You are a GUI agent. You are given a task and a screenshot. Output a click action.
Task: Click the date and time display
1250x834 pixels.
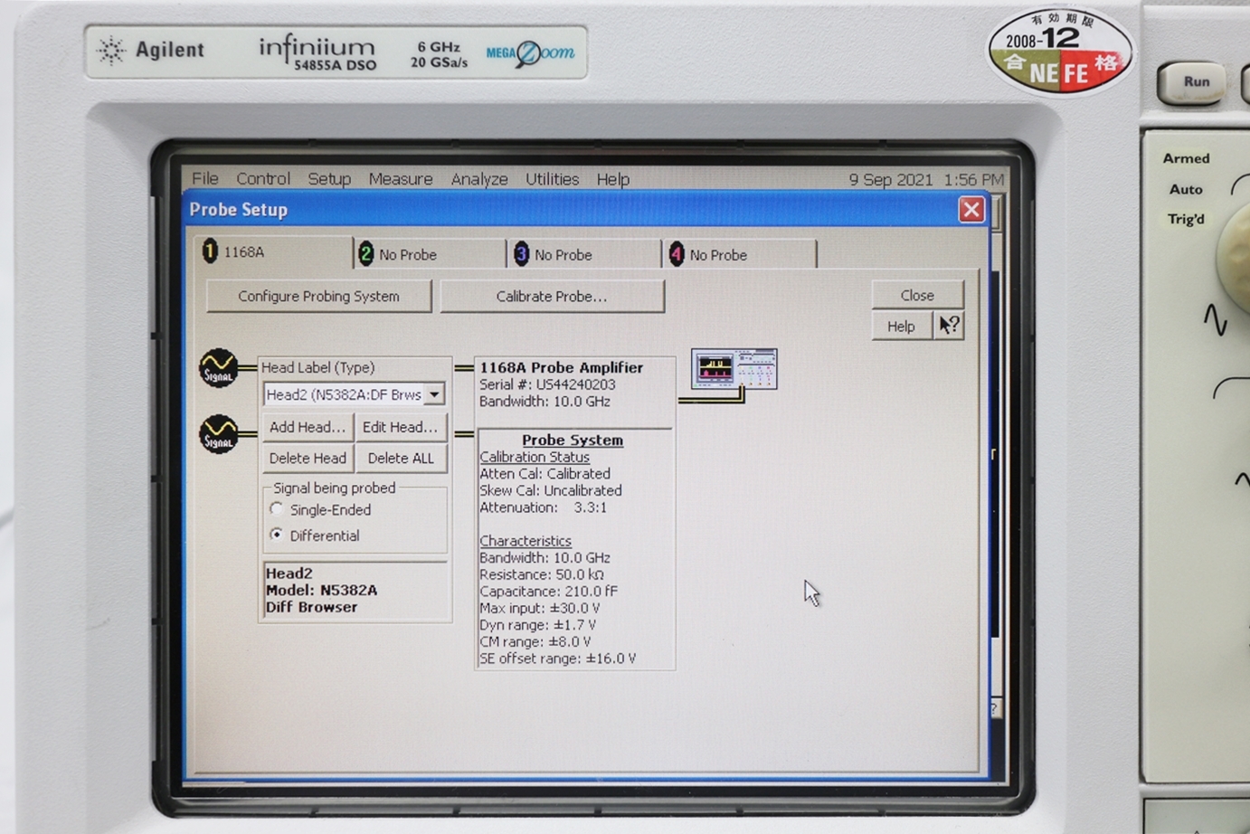point(926,179)
